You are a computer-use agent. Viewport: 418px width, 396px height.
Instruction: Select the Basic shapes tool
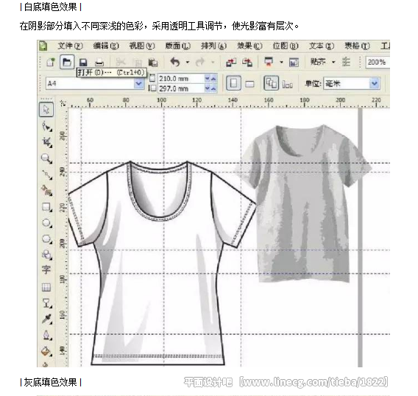[46, 255]
